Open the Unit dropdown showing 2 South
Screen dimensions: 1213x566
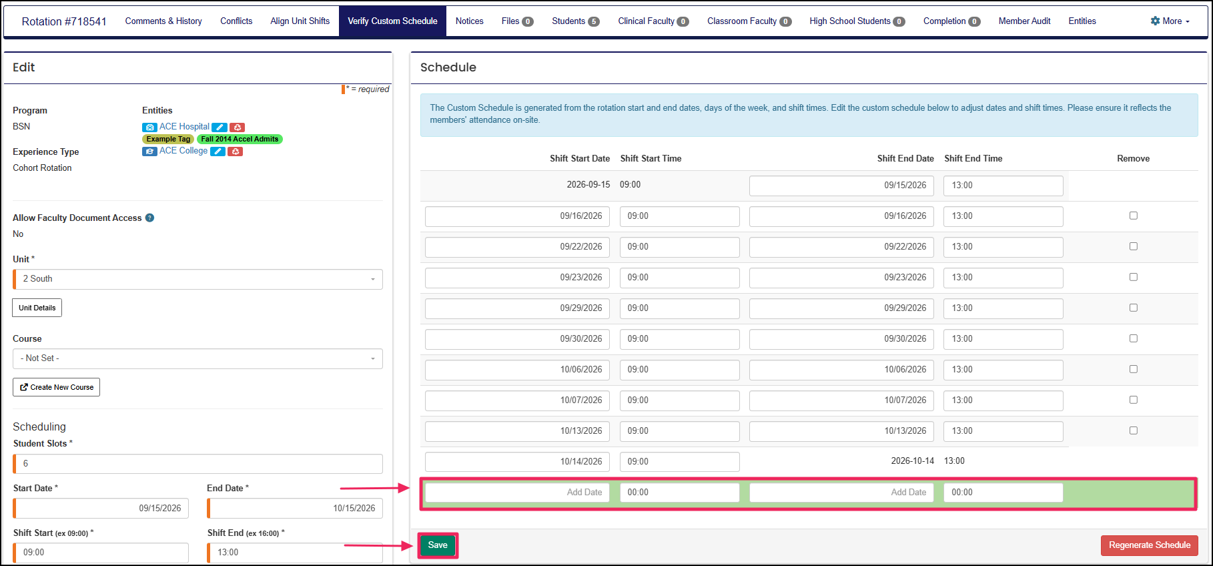point(198,279)
